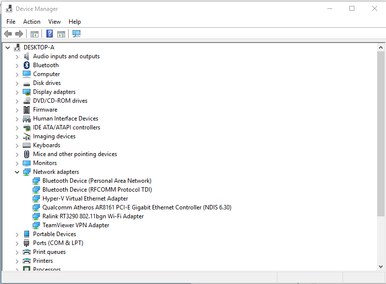
Task: Minimize the Device Manager window
Action: point(330,8)
